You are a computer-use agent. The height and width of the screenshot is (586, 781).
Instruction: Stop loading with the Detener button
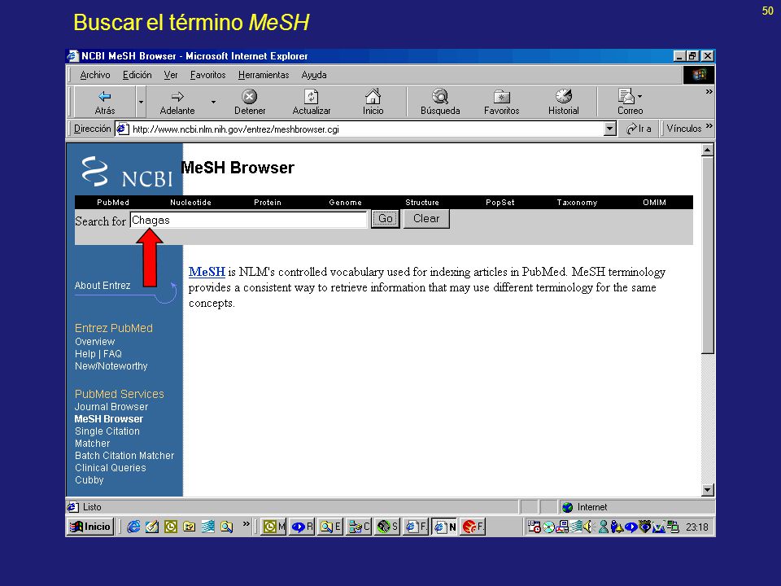[x=250, y=102]
